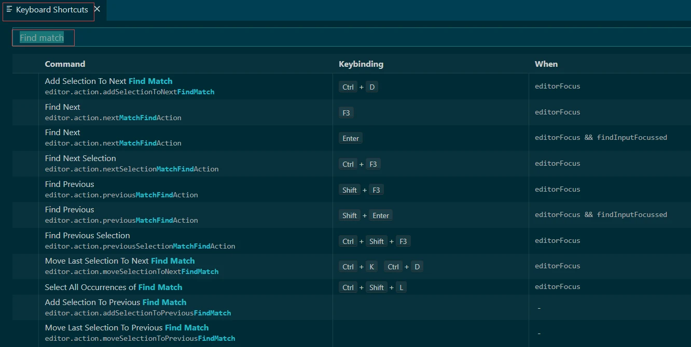
Task: Click editorFocus condition in Find Next Selection row
Action: 558,163
